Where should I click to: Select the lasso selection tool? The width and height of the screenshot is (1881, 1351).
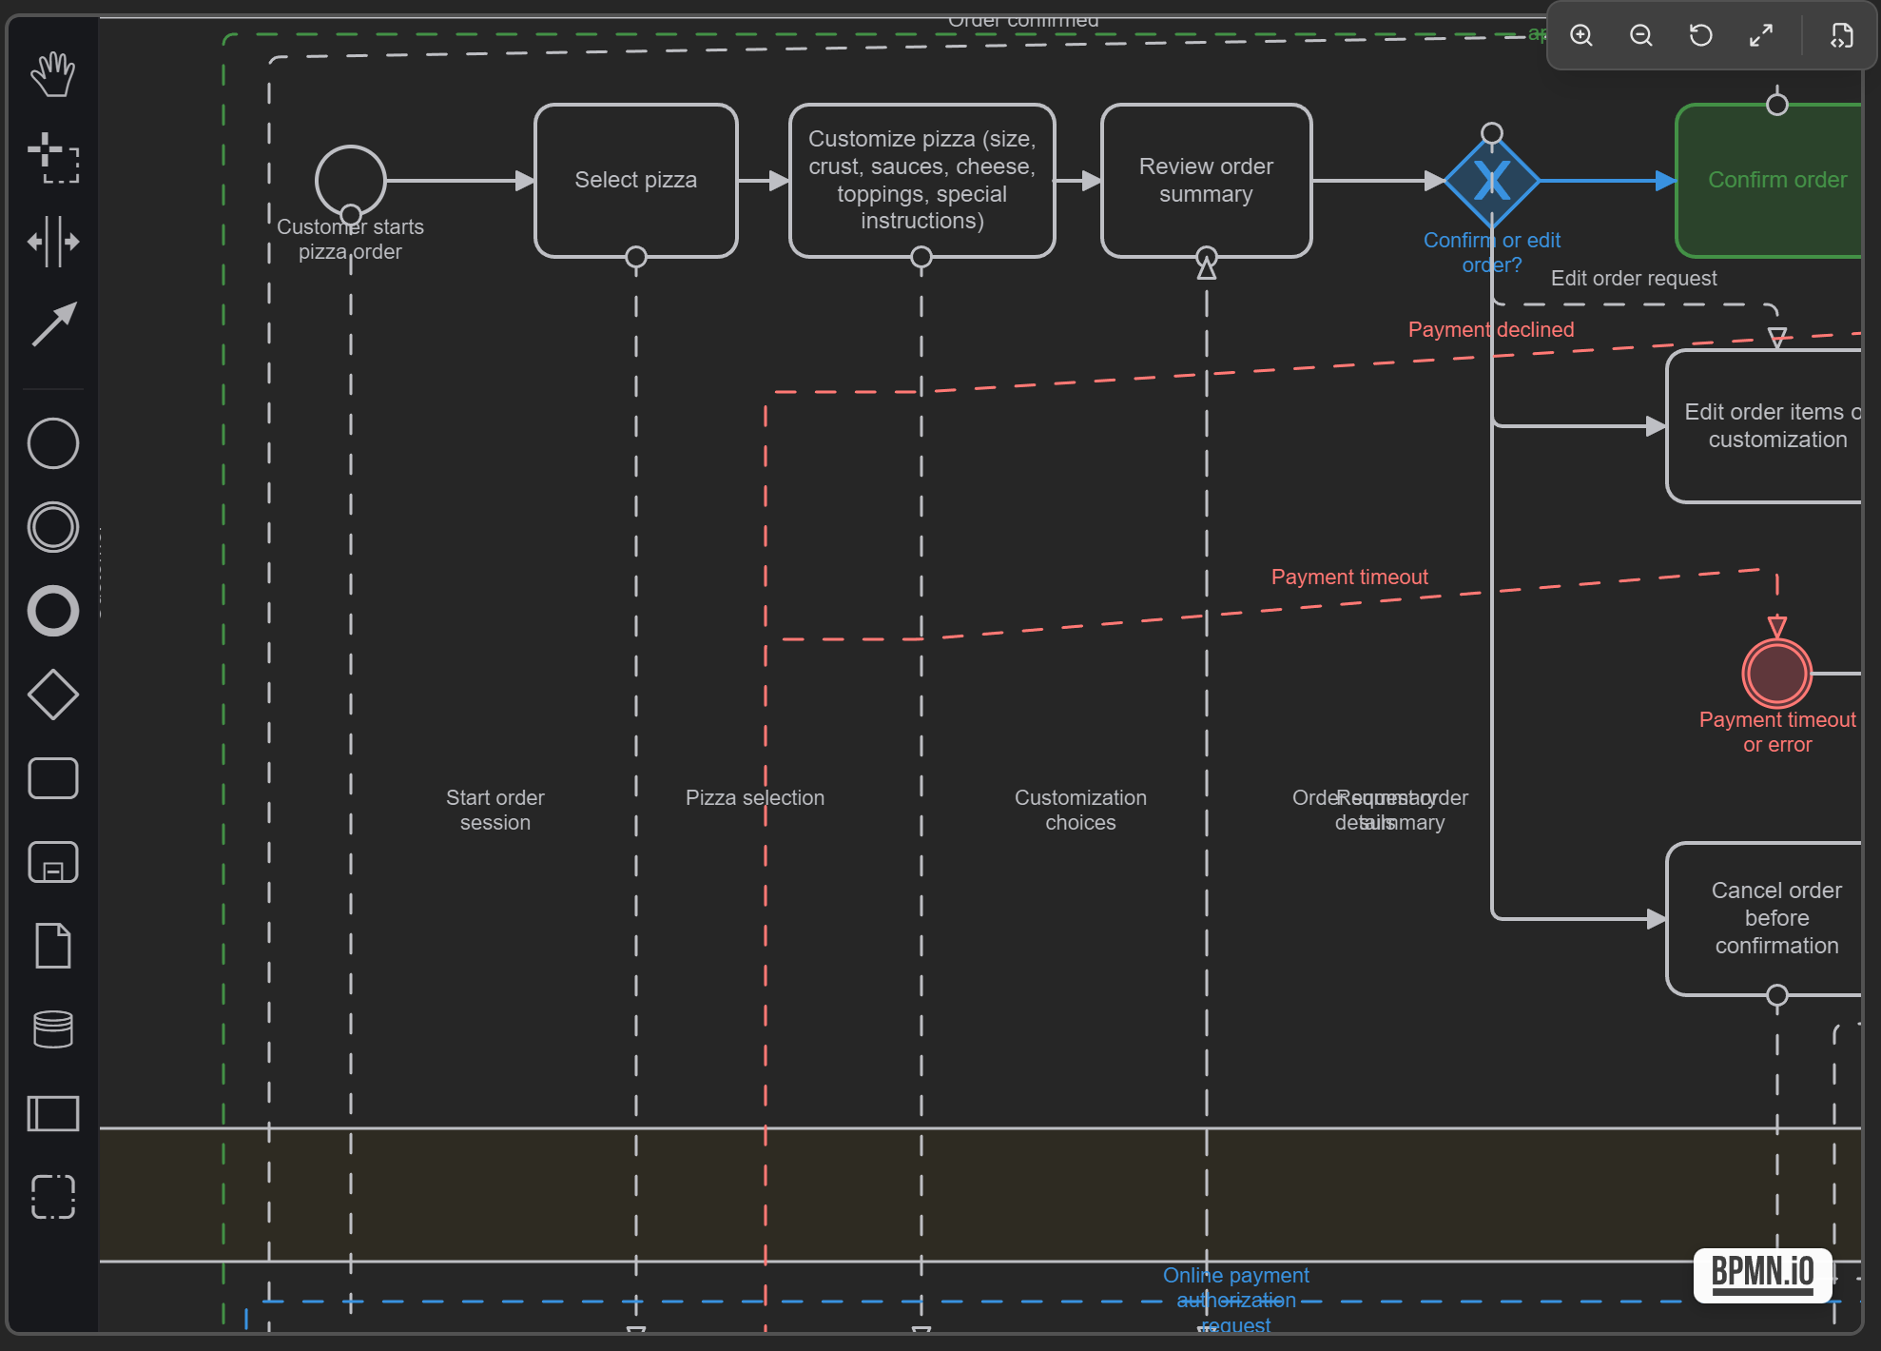[52, 158]
